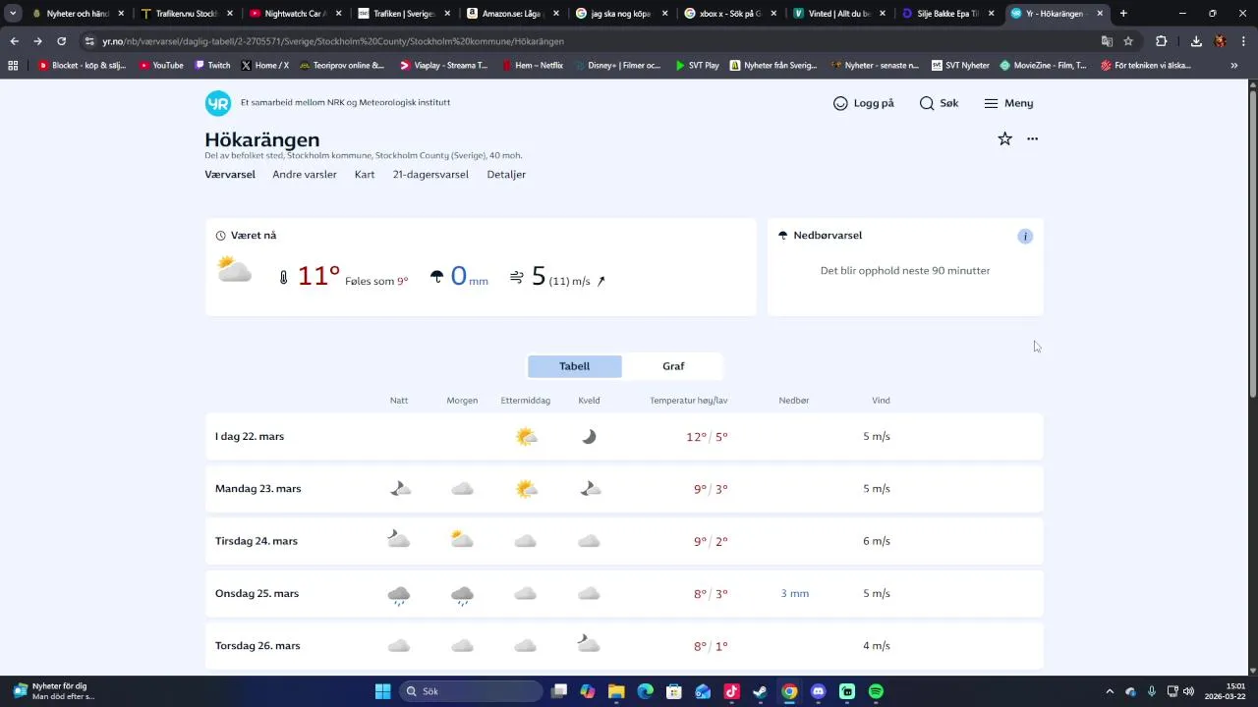Open Steam from the taskbar
The height and width of the screenshot is (707, 1258).
[760, 691]
